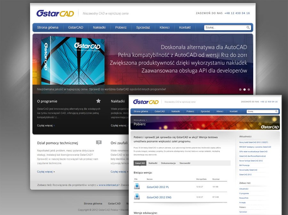
Task: Click Czytaj więcej under Oni zaufali
Action: tap(119, 172)
